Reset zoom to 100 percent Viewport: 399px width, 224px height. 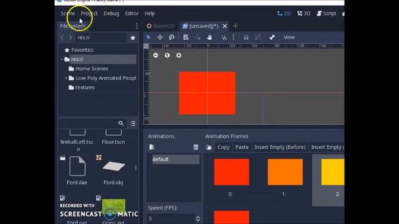167,55
